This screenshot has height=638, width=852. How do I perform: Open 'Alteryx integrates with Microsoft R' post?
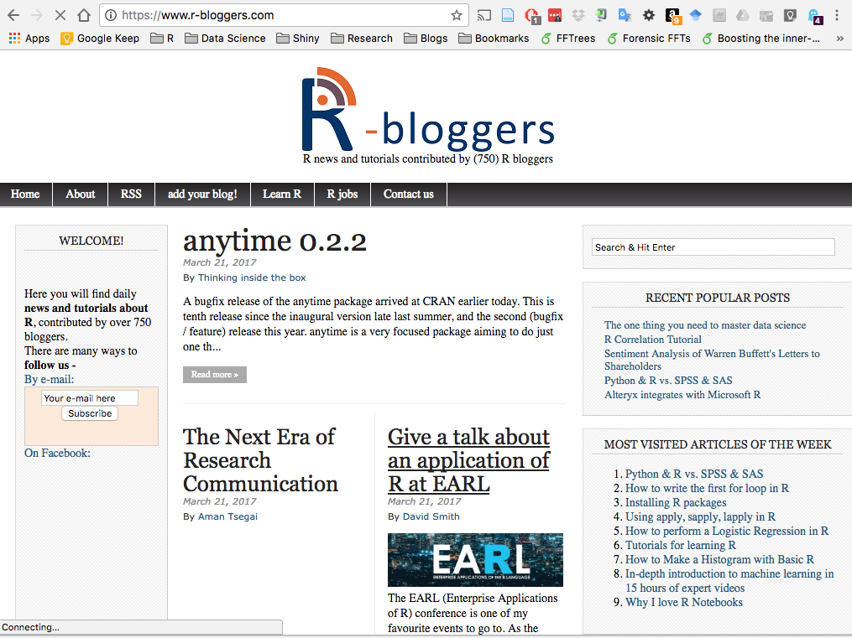click(x=682, y=394)
